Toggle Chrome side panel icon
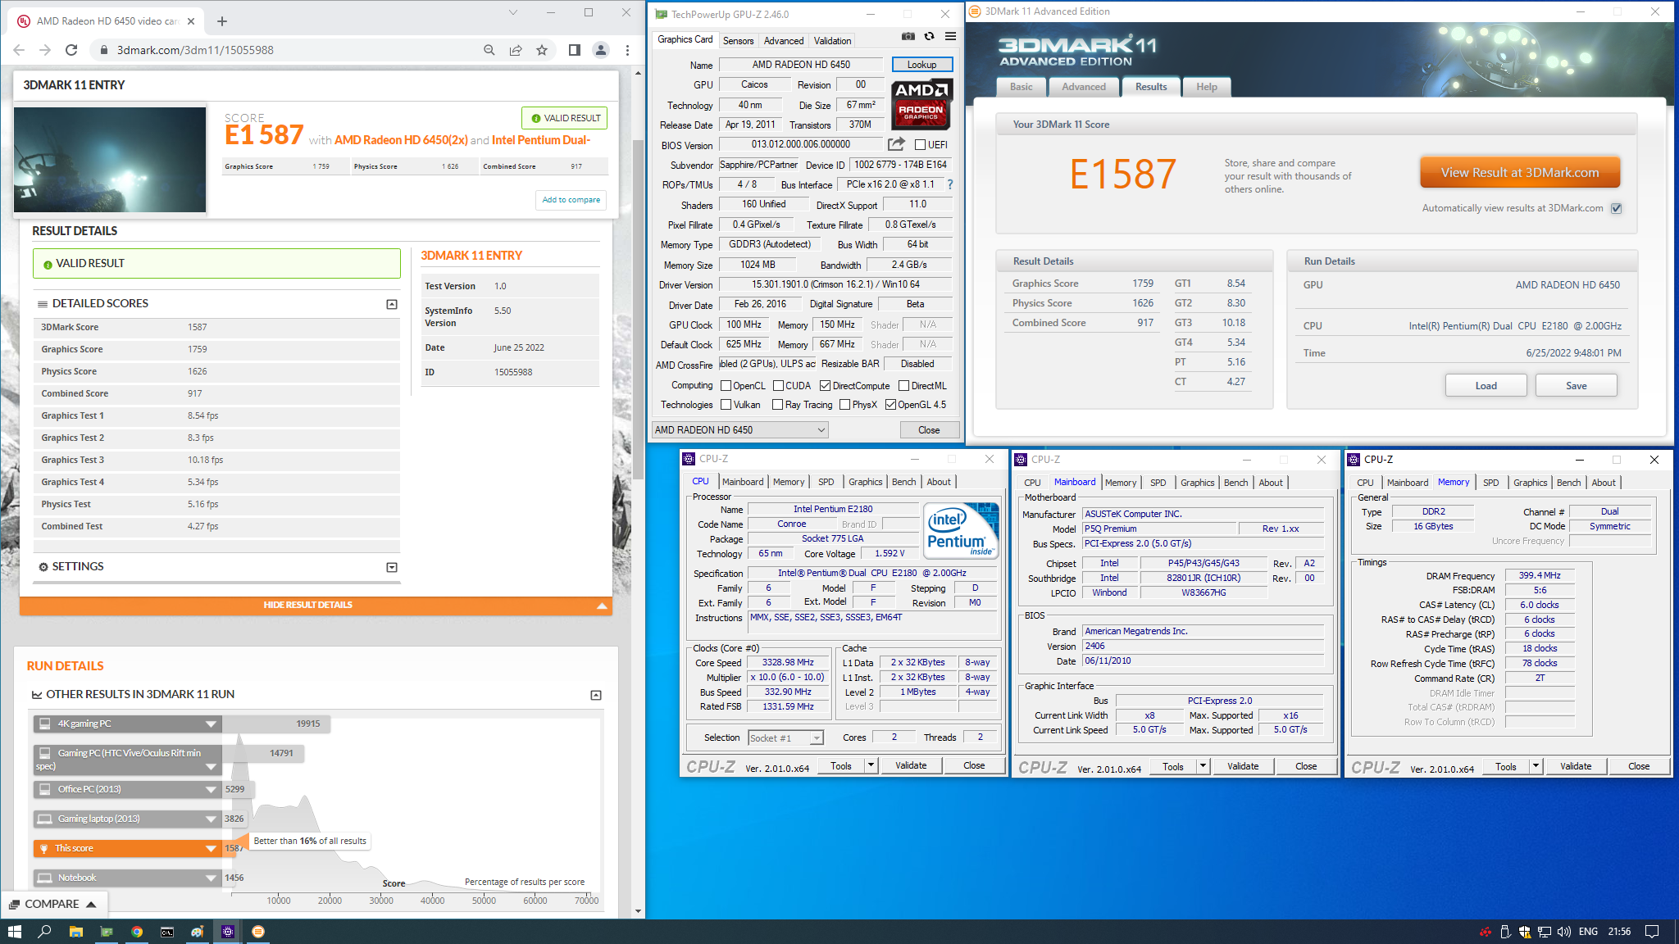The width and height of the screenshot is (1679, 944). click(575, 50)
